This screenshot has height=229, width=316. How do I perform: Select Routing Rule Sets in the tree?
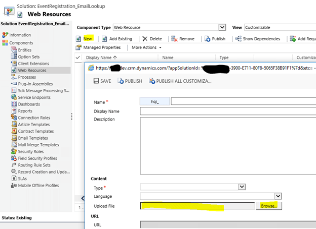(34, 165)
